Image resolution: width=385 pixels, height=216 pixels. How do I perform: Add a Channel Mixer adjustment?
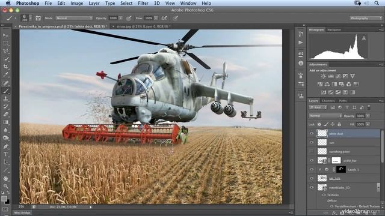(349, 84)
